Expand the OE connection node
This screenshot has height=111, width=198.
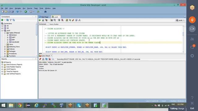2,28
